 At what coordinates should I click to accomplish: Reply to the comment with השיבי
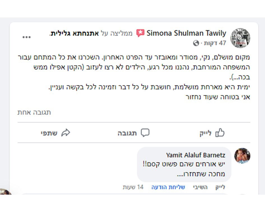(200, 187)
